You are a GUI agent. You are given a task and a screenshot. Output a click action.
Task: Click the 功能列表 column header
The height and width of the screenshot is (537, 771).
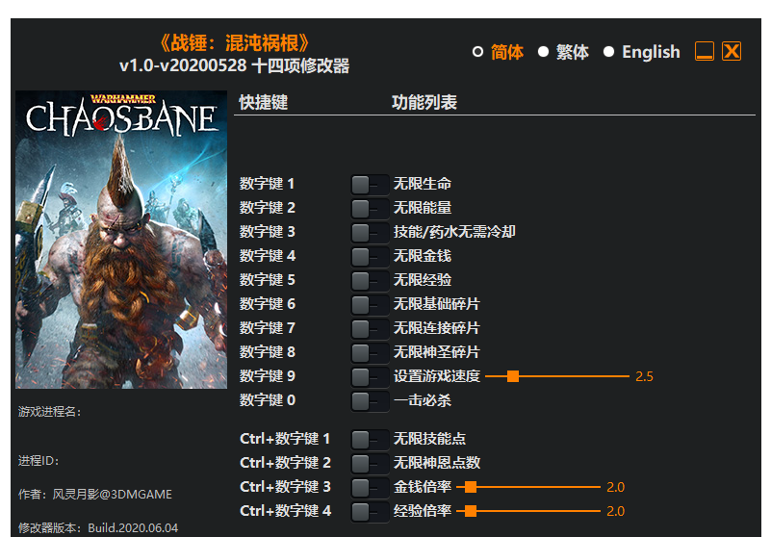click(424, 103)
